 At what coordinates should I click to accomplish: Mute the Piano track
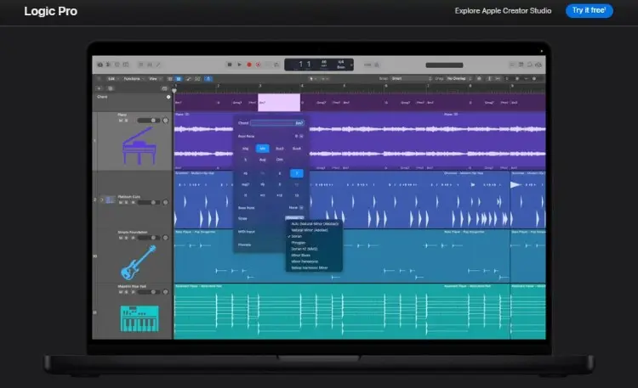(121, 121)
